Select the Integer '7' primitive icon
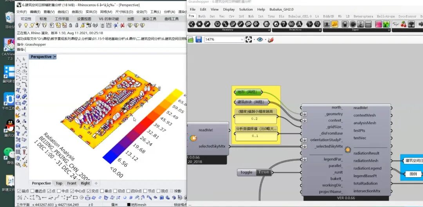The height and width of the screenshot is (207, 423). click(x=284, y=24)
